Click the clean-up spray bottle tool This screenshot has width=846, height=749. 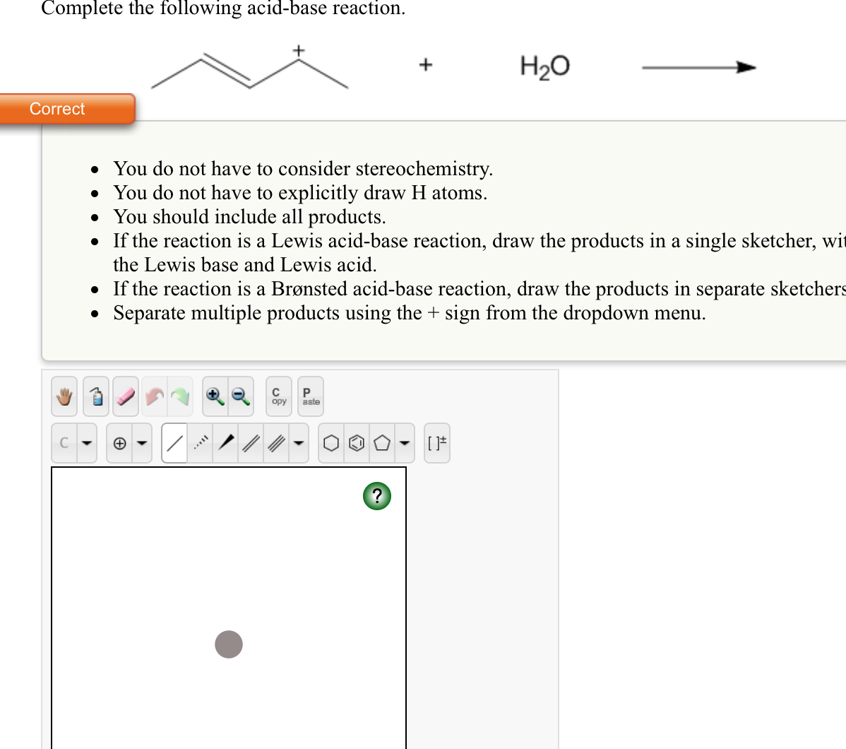pyautogui.click(x=96, y=396)
